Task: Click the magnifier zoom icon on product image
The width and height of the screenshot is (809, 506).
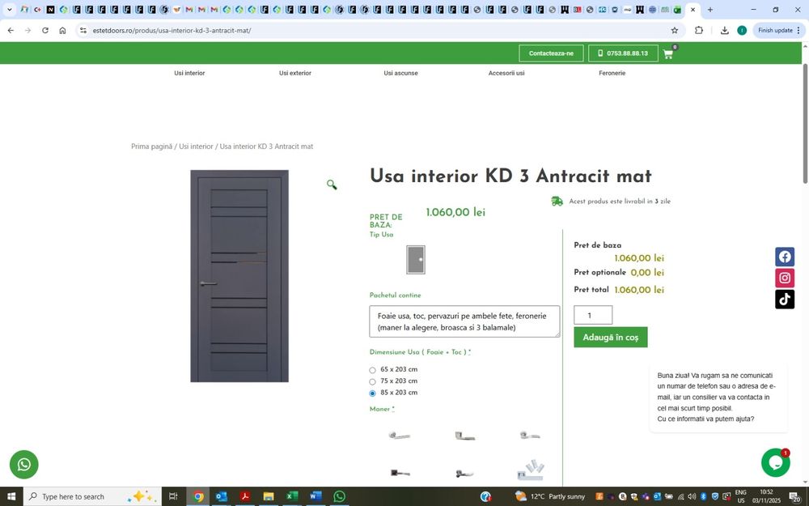Action: [332, 185]
